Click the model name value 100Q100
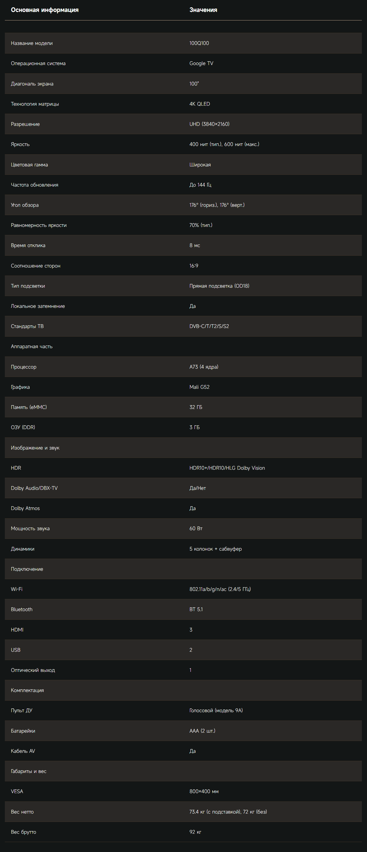Viewport: 367px width, 852px height. pos(199,43)
